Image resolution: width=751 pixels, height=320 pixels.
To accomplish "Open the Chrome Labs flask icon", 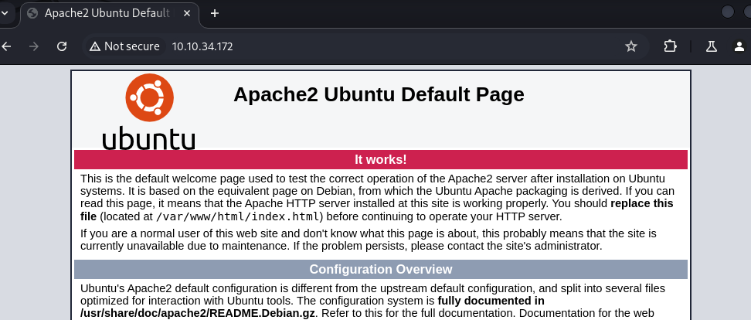I will 711,46.
